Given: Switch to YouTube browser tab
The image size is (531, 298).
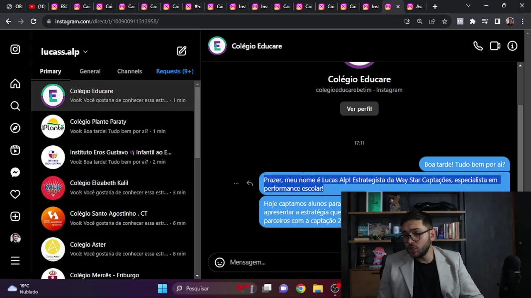Looking at the screenshot, I should 37,7.
